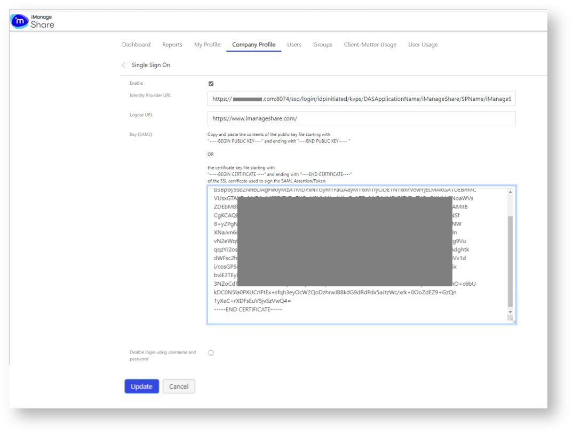Grab the resize handle of the key textarea
Screen dimensions: 573x434
pyautogui.click(x=513, y=321)
